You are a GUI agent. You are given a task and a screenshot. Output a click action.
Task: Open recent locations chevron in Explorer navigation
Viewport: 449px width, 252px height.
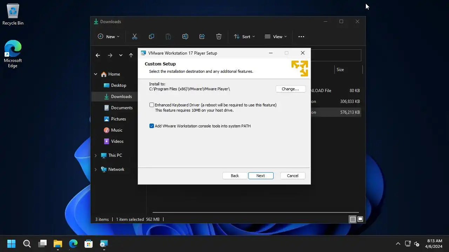coord(121,55)
